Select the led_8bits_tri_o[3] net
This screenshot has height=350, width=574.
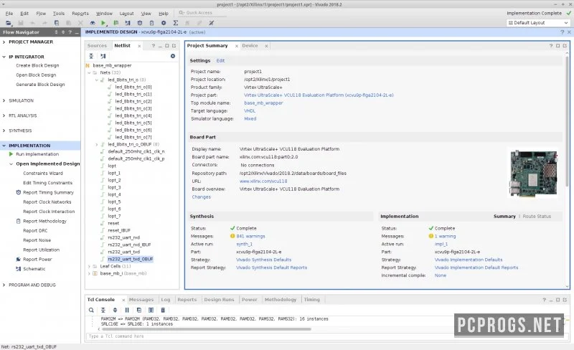point(133,108)
